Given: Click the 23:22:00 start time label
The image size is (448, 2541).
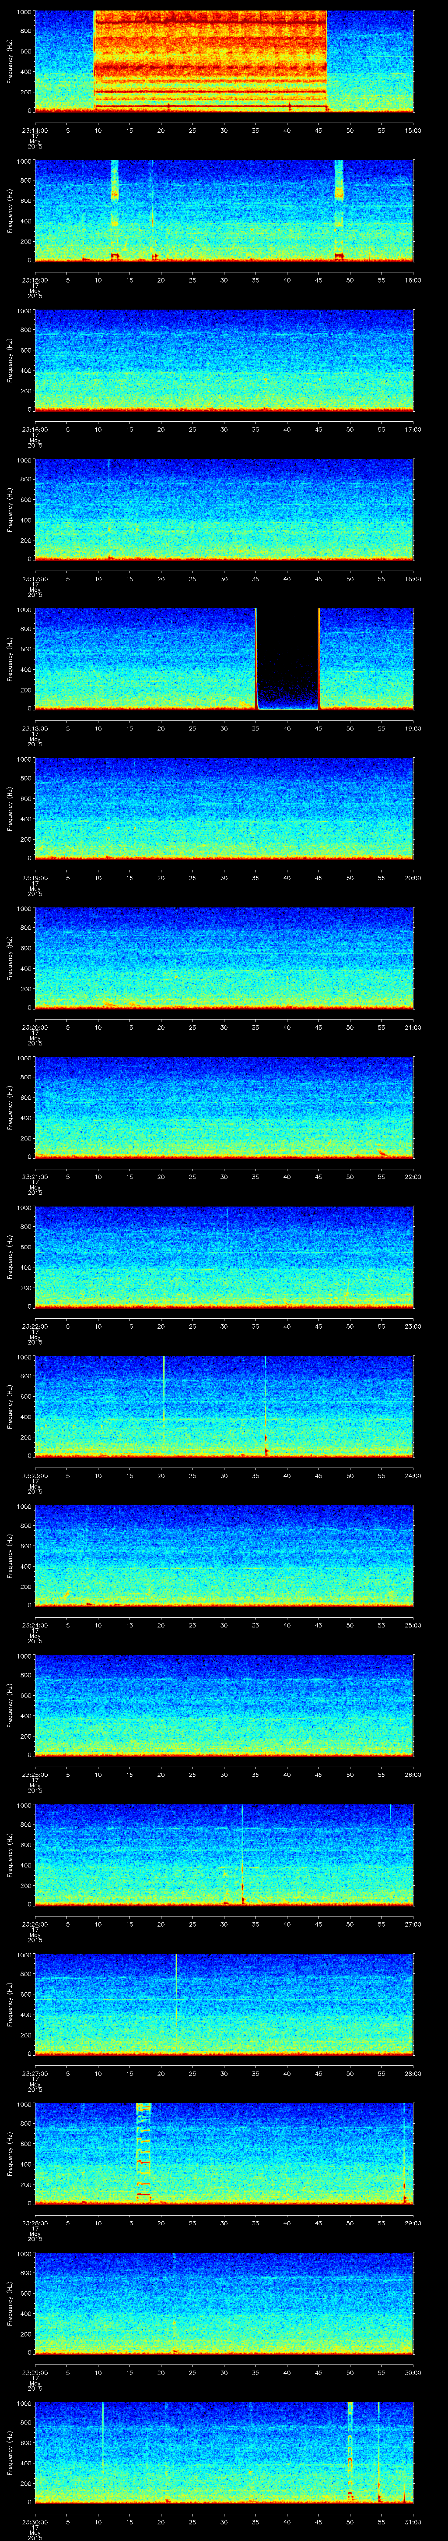Looking at the screenshot, I should 35,1326.
